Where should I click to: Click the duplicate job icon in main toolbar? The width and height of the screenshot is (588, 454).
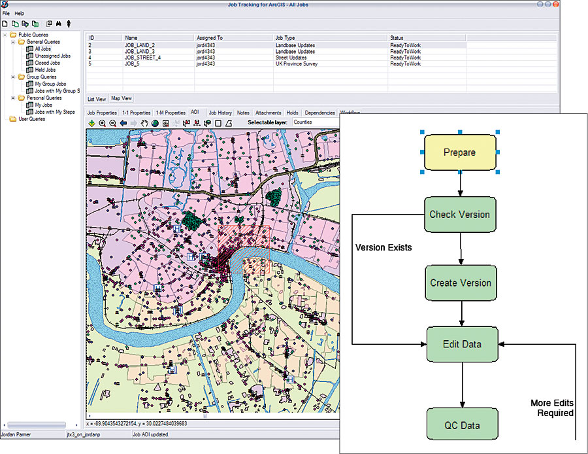pyautogui.click(x=15, y=24)
